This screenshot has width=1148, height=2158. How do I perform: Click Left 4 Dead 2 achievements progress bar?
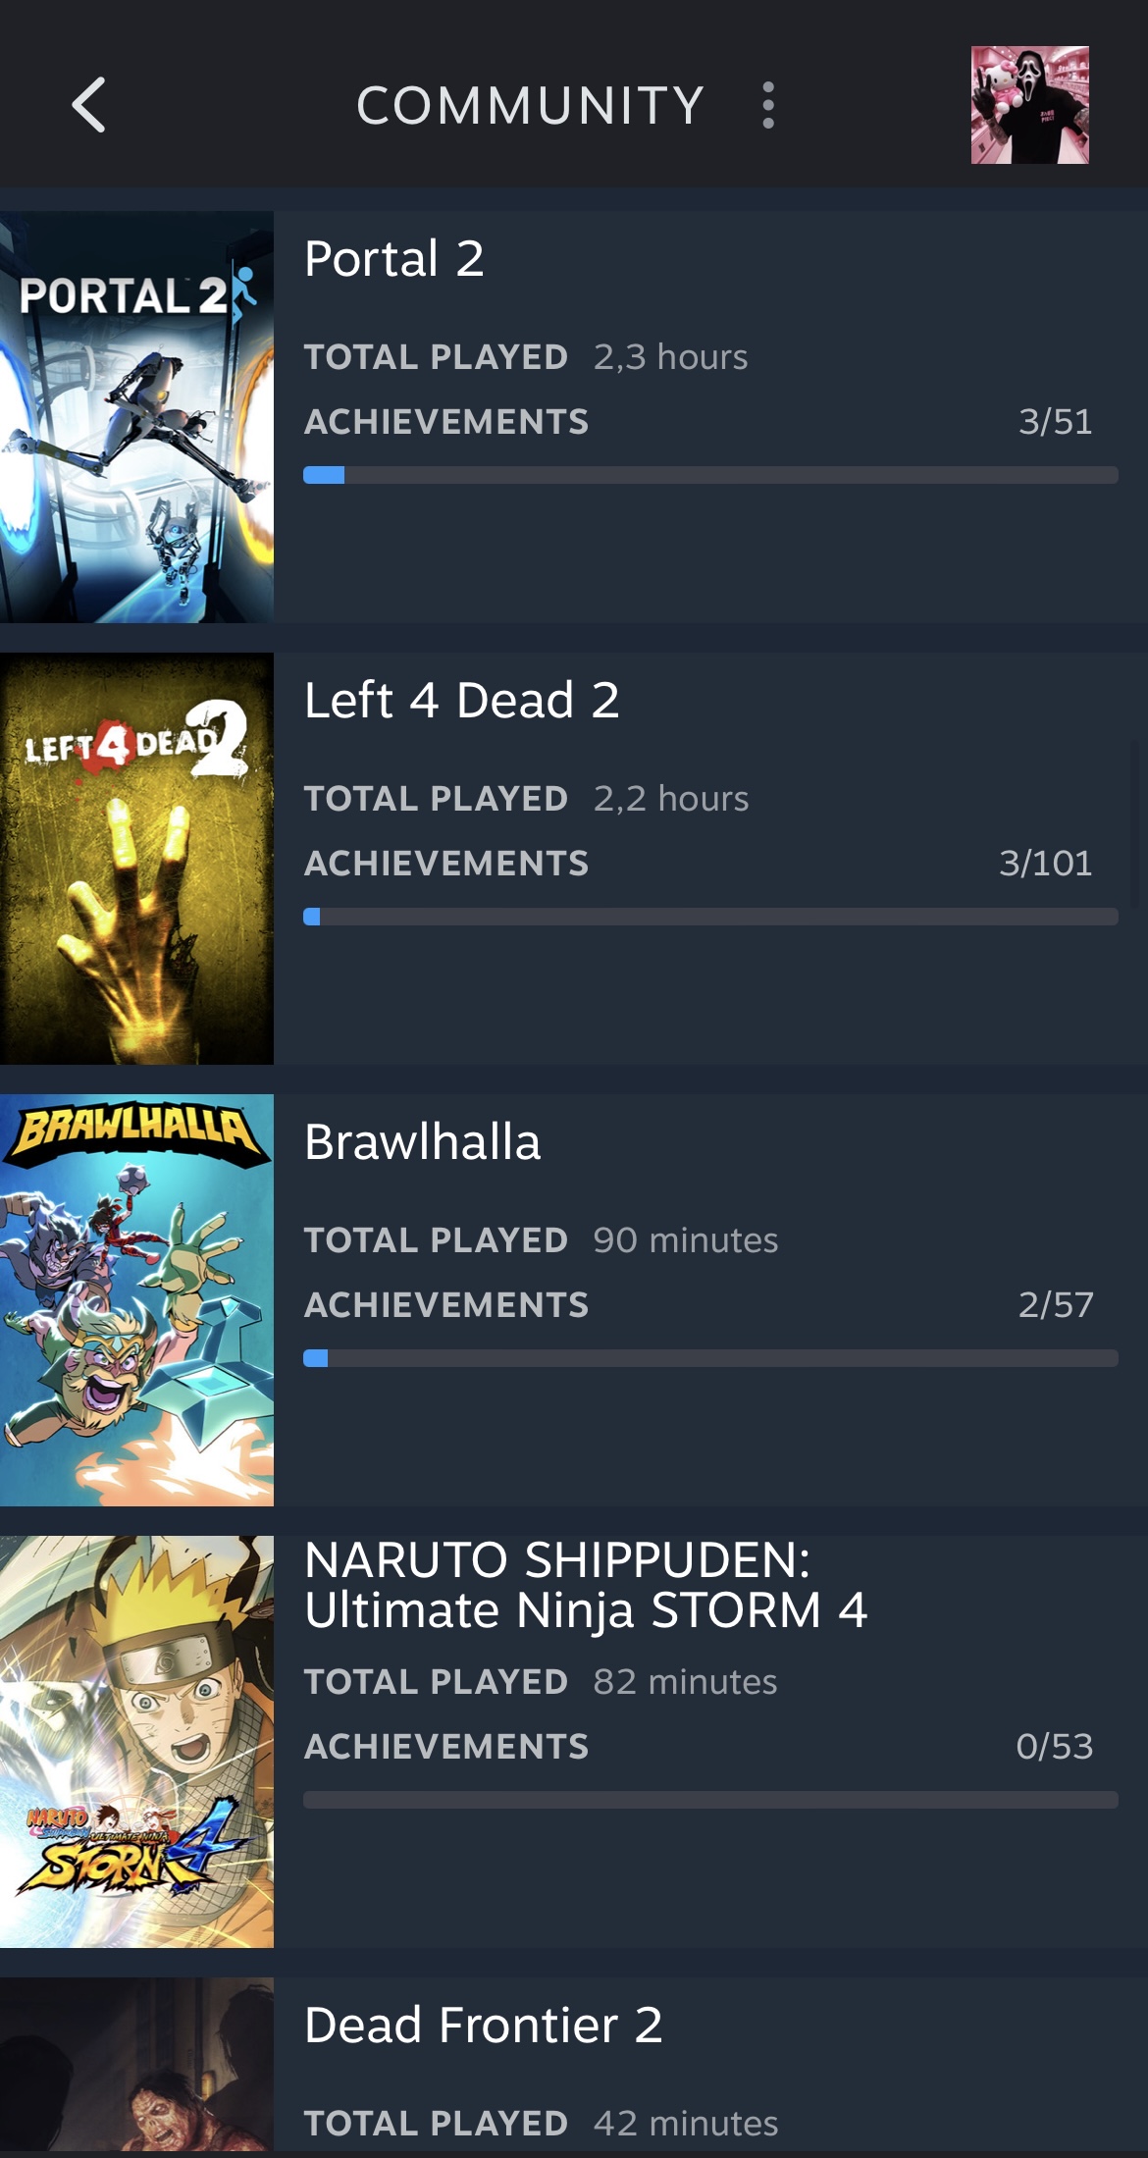710,917
